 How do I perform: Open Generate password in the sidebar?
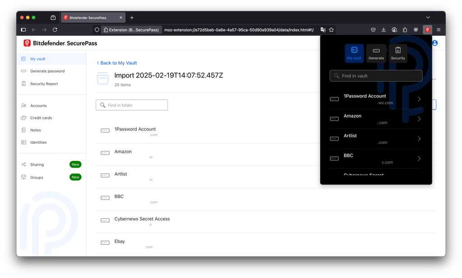[x=51, y=71]
